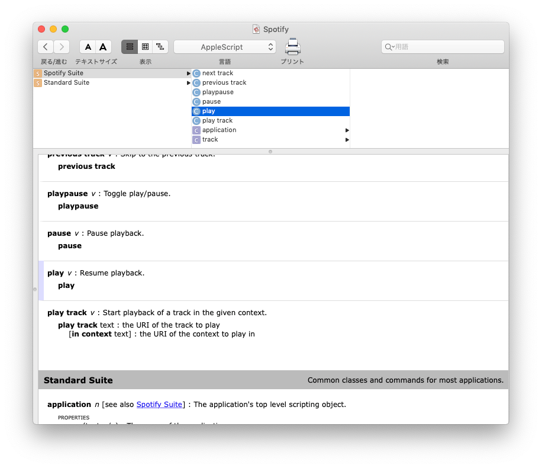The width and height of the screenshot is (542, 468).
Task: Select the next track command
Action: click(270, 73)
